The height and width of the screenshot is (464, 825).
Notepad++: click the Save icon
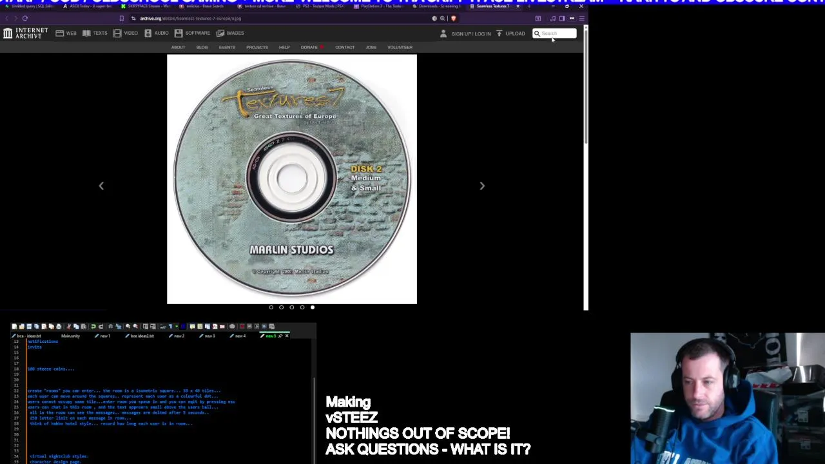(29, 326)
